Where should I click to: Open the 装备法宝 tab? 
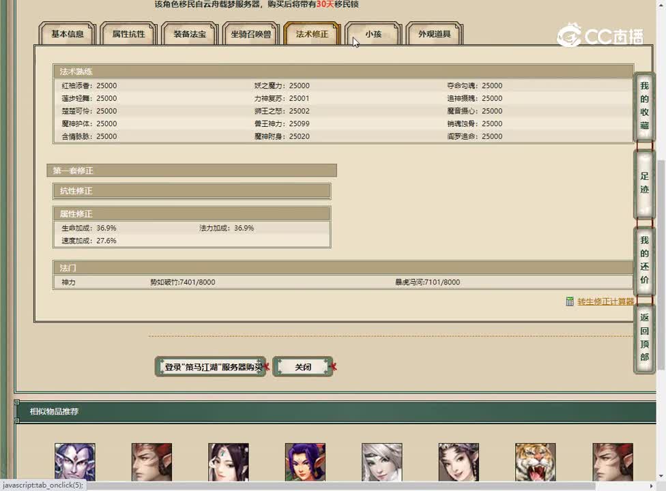190,33
